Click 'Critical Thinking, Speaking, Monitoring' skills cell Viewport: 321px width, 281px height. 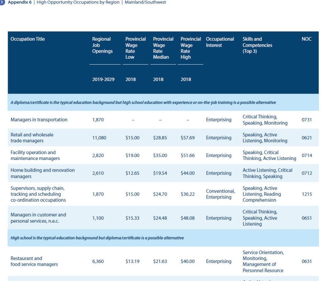(265, 120)
